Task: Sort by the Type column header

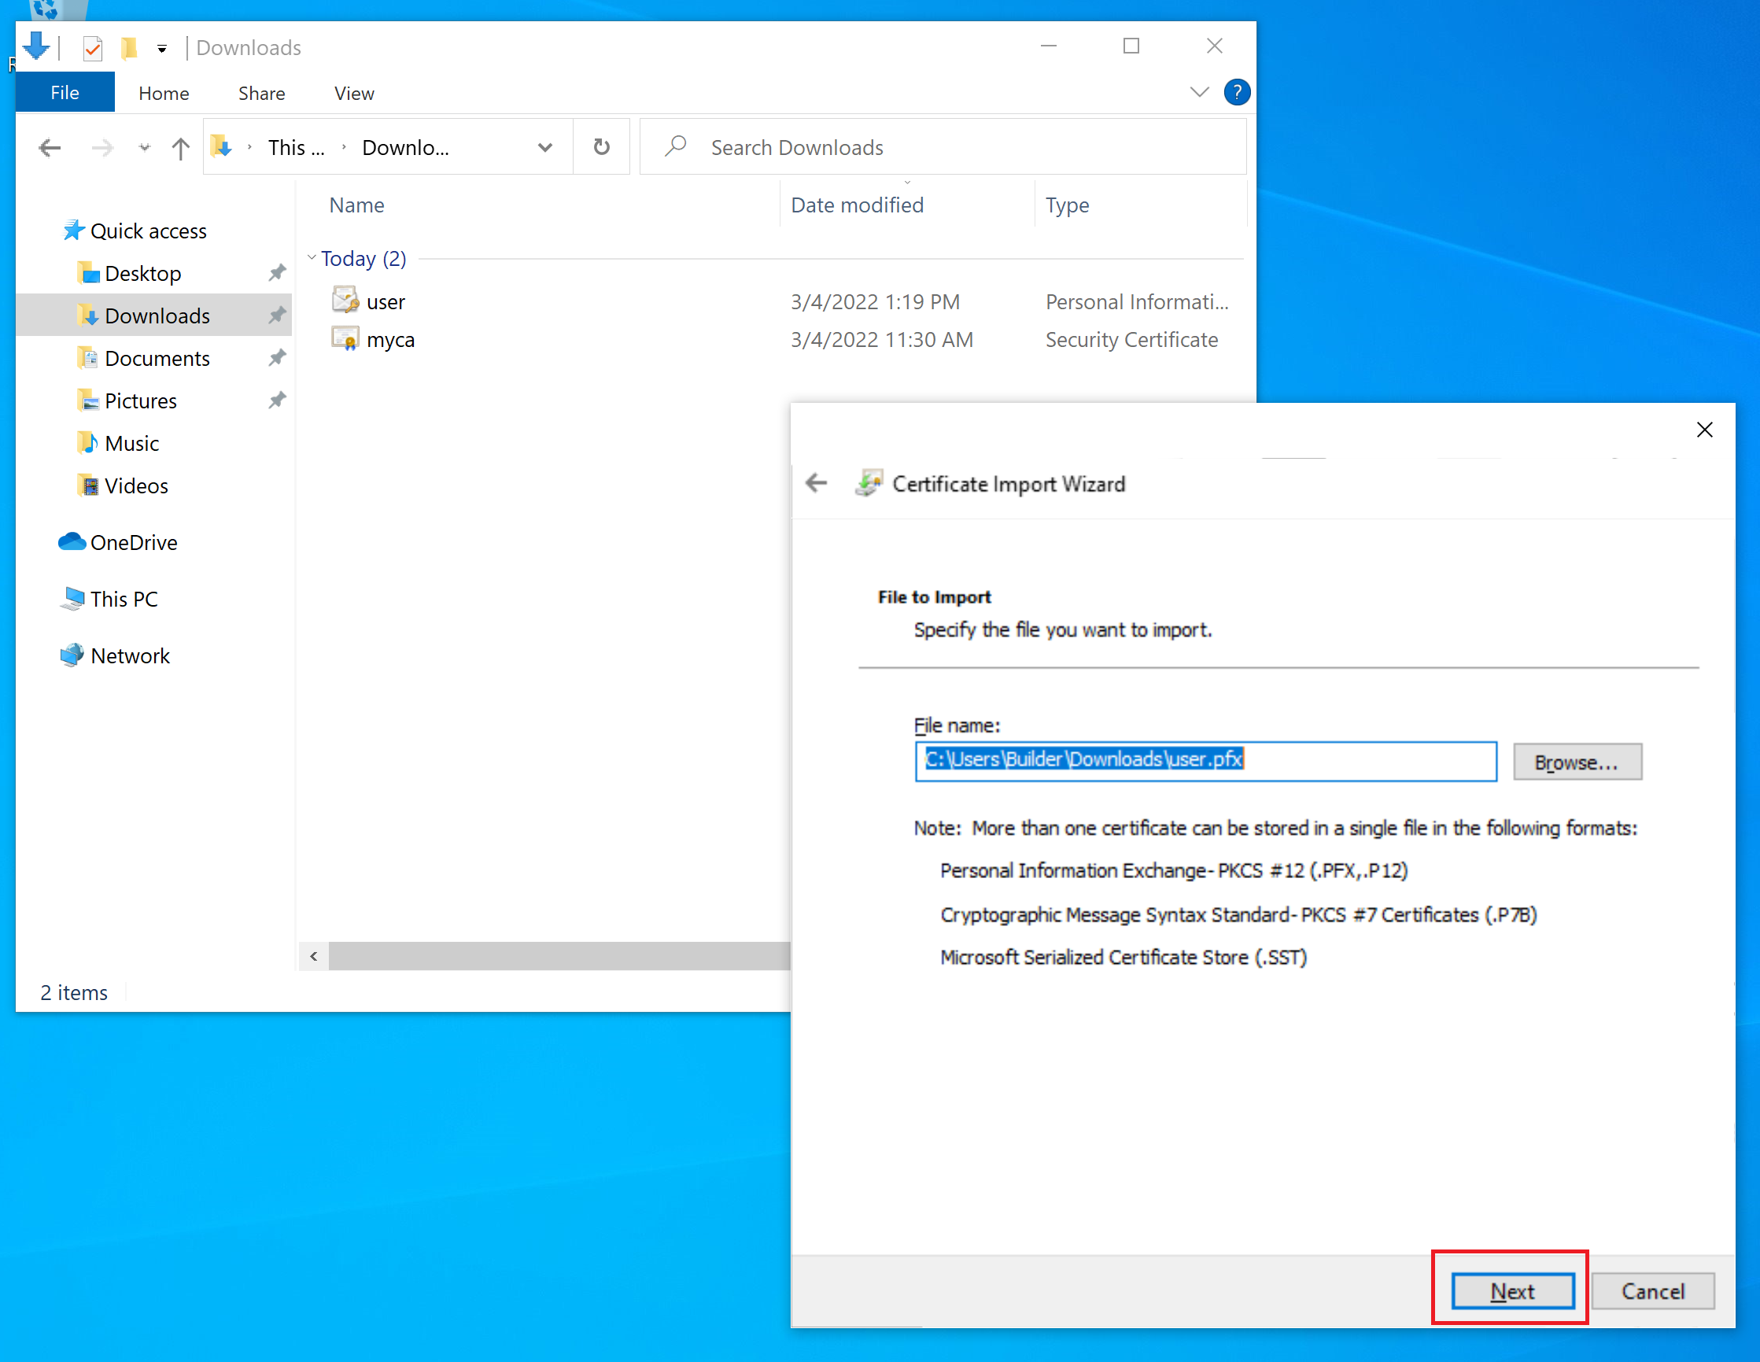Action: tap(1067, 205)
